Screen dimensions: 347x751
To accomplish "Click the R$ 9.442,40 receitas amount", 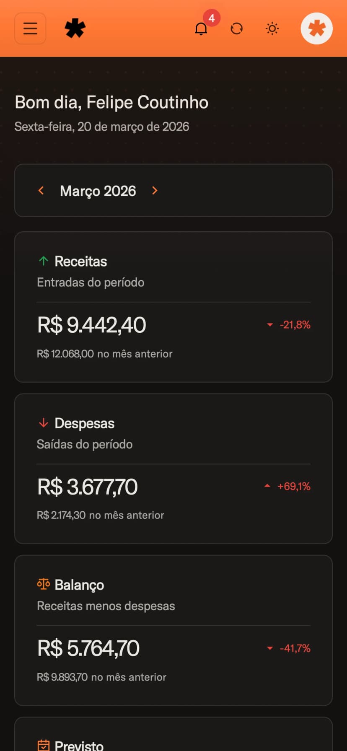I will pos(92,325).
